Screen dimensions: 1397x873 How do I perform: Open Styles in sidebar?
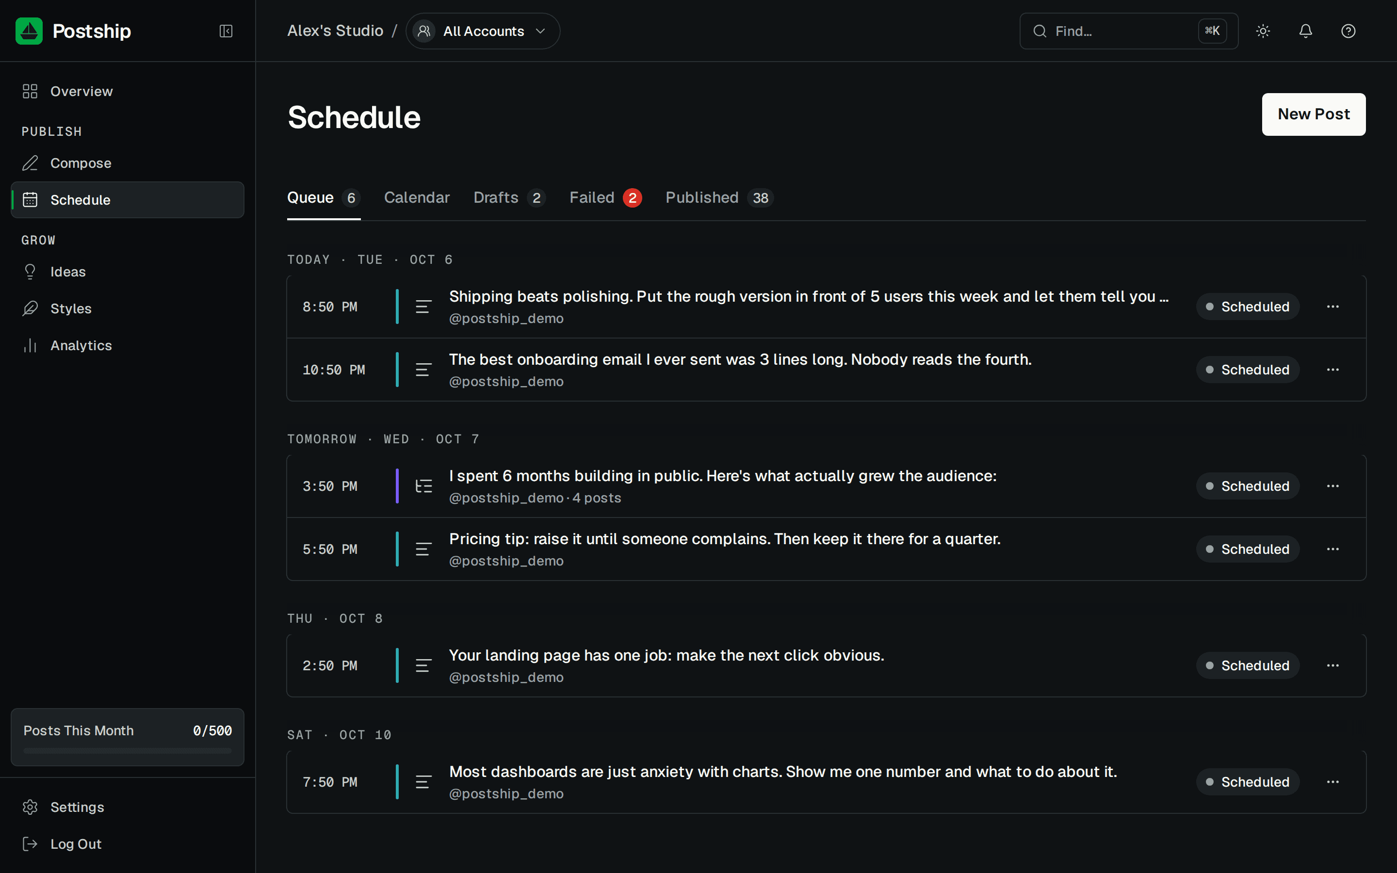click(x=127, y=308)
